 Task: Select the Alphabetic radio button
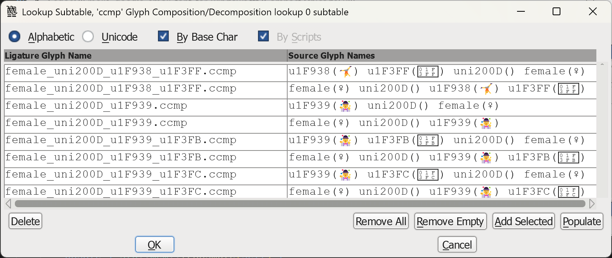(x=15, y=37)
